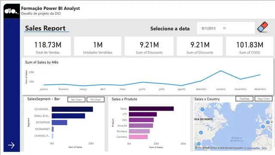Select the Unidades Vendidas card
The width and height of the screenshot is (275, 155).
[x=98, y=46]
